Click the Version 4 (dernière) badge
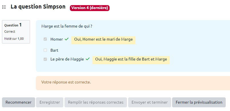230x111 pixels. click(x=90, y=8)
